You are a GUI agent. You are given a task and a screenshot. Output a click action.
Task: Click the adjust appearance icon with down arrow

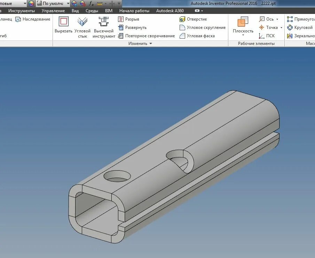pyautogui.click(x=74, y=3)
